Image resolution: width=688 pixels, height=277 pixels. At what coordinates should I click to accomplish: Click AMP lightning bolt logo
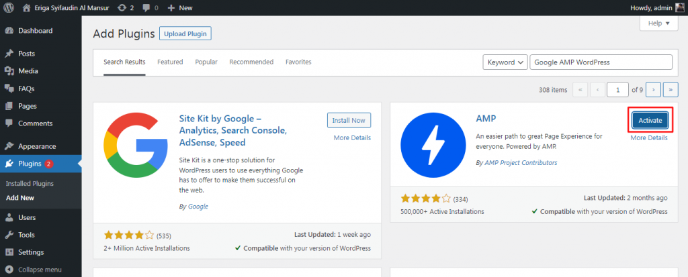433,145
